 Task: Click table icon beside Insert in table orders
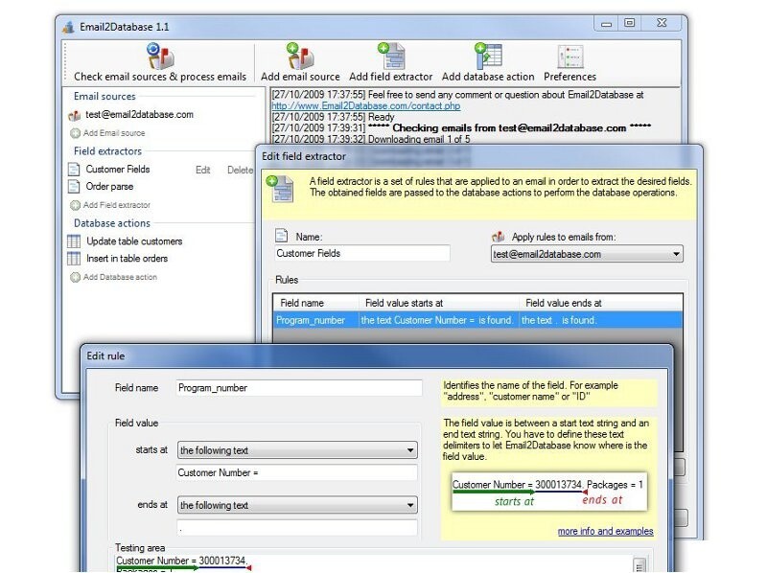pyautogui.click(x=74, y=258)
